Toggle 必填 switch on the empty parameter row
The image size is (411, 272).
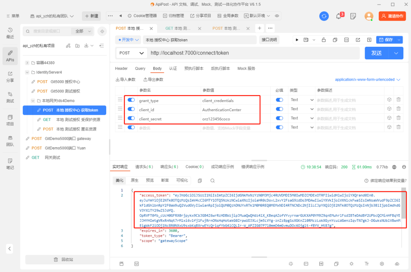point(279,127)
